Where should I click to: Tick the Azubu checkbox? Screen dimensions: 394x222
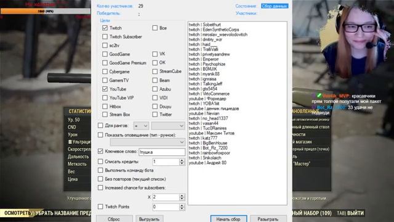coord(155,89)
